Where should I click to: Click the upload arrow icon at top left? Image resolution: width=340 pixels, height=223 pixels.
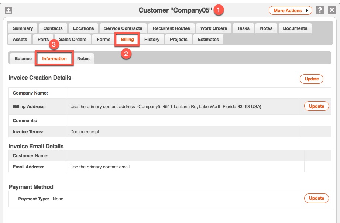click(x=8, y=11)
